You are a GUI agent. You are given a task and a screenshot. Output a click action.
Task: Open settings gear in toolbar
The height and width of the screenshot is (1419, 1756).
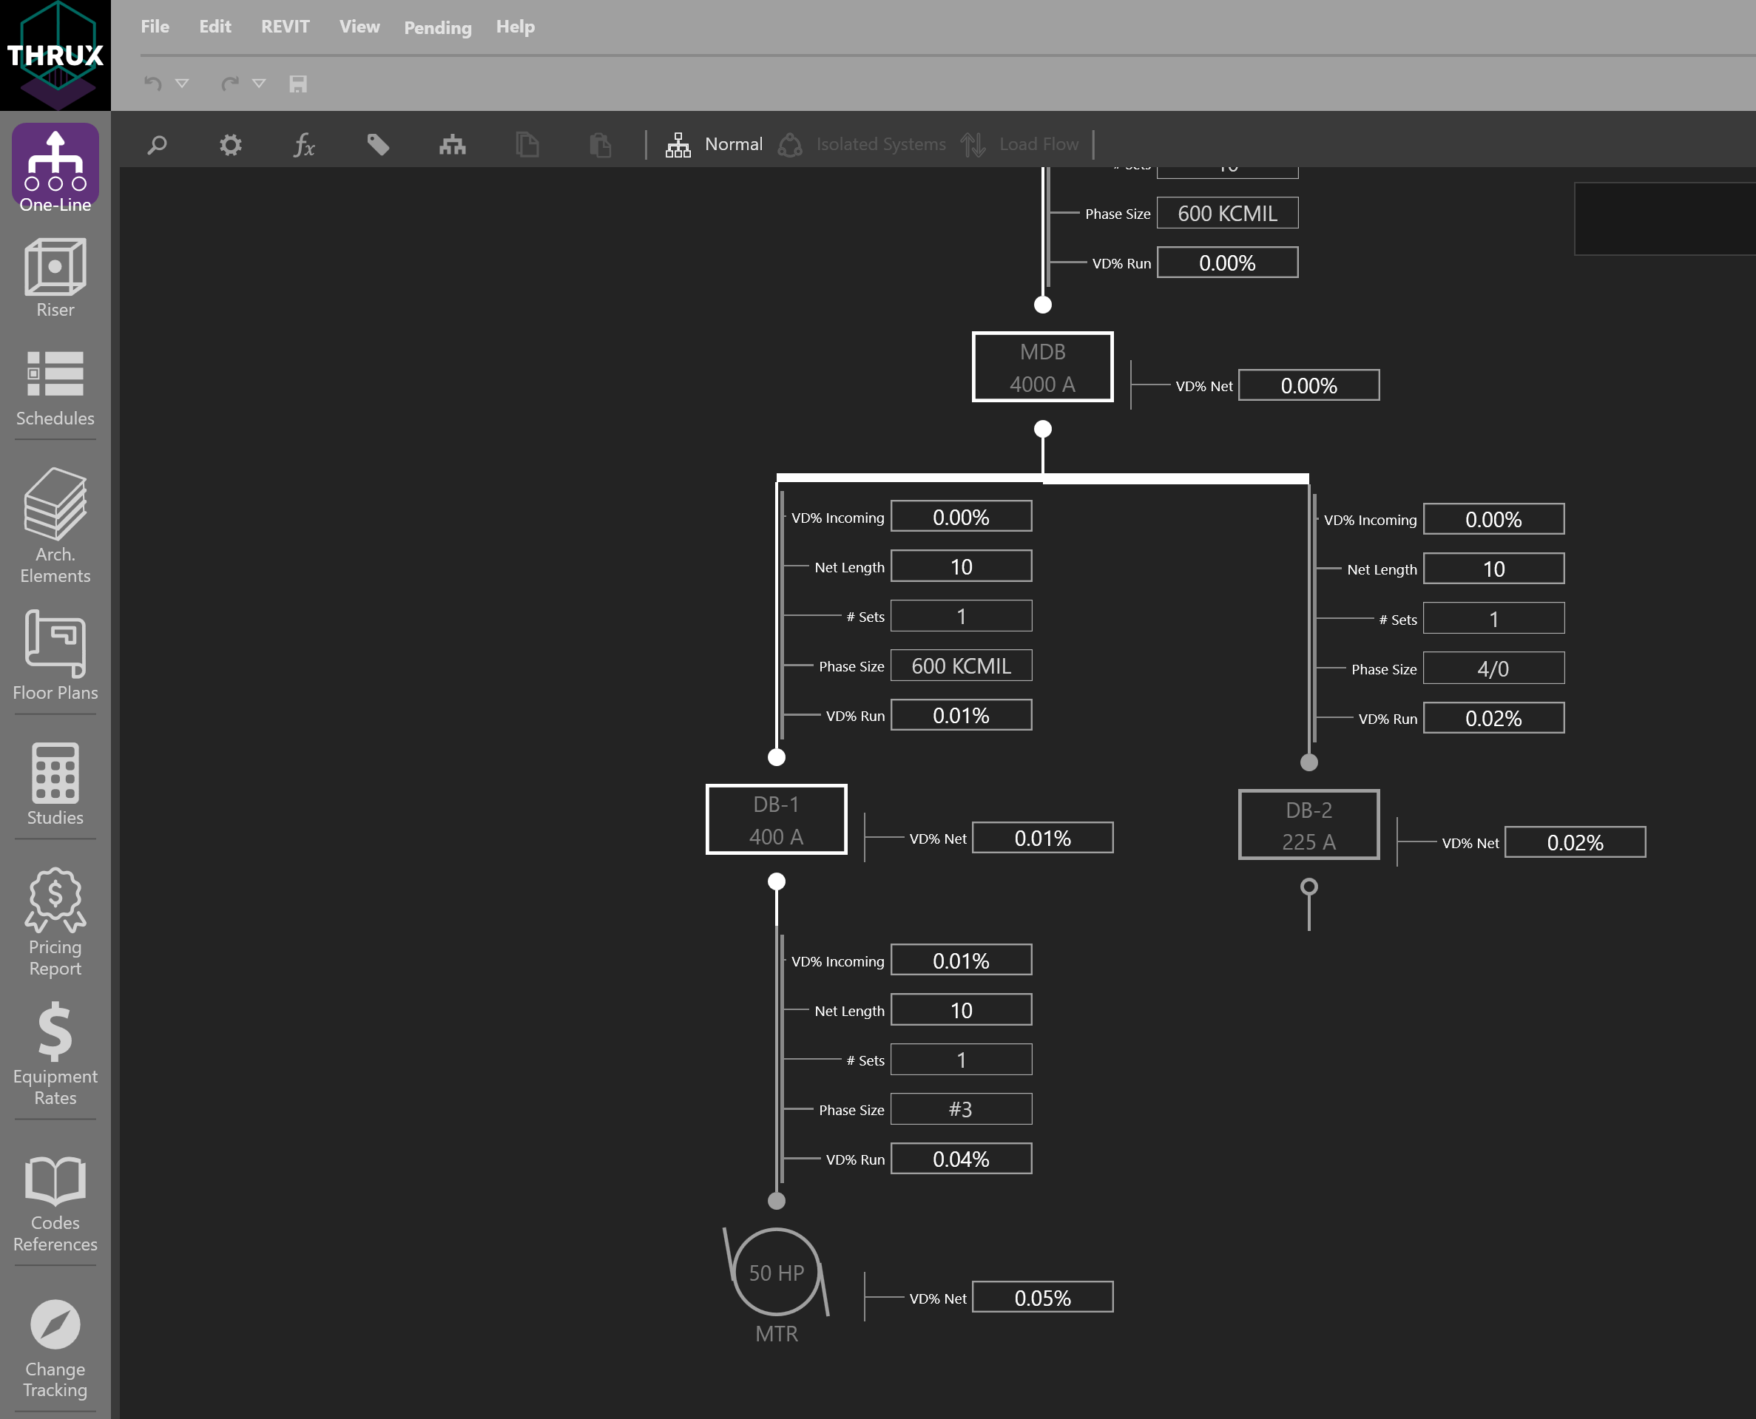pos(231,145)
